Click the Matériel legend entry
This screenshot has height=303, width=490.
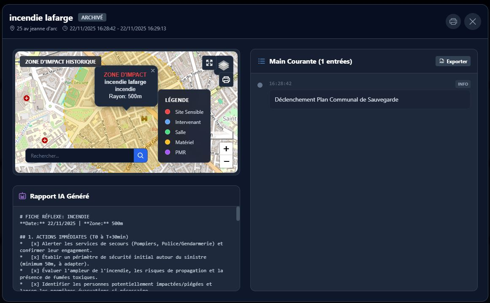[x=184, y=142]
